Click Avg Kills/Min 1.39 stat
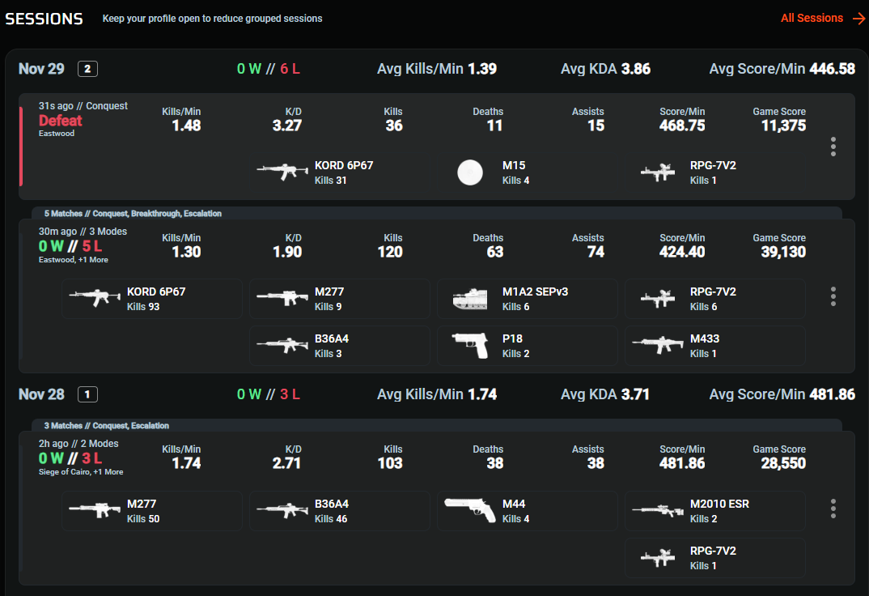 pyautogui.click(x=437, y=69)
